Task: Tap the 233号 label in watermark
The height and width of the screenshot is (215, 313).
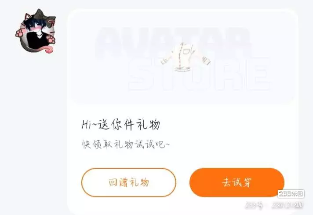Action: point(254,205)
